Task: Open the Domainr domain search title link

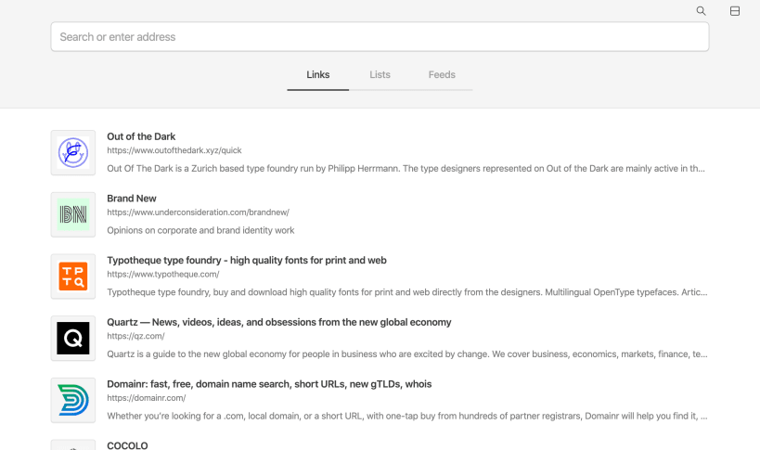Action: pos(269,384)
